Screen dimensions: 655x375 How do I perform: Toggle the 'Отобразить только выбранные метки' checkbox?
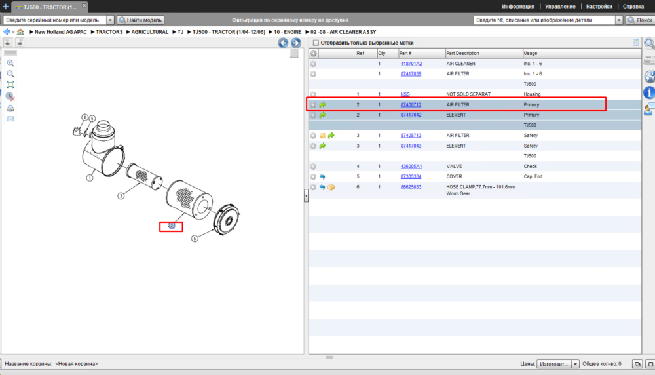[316, 43]
